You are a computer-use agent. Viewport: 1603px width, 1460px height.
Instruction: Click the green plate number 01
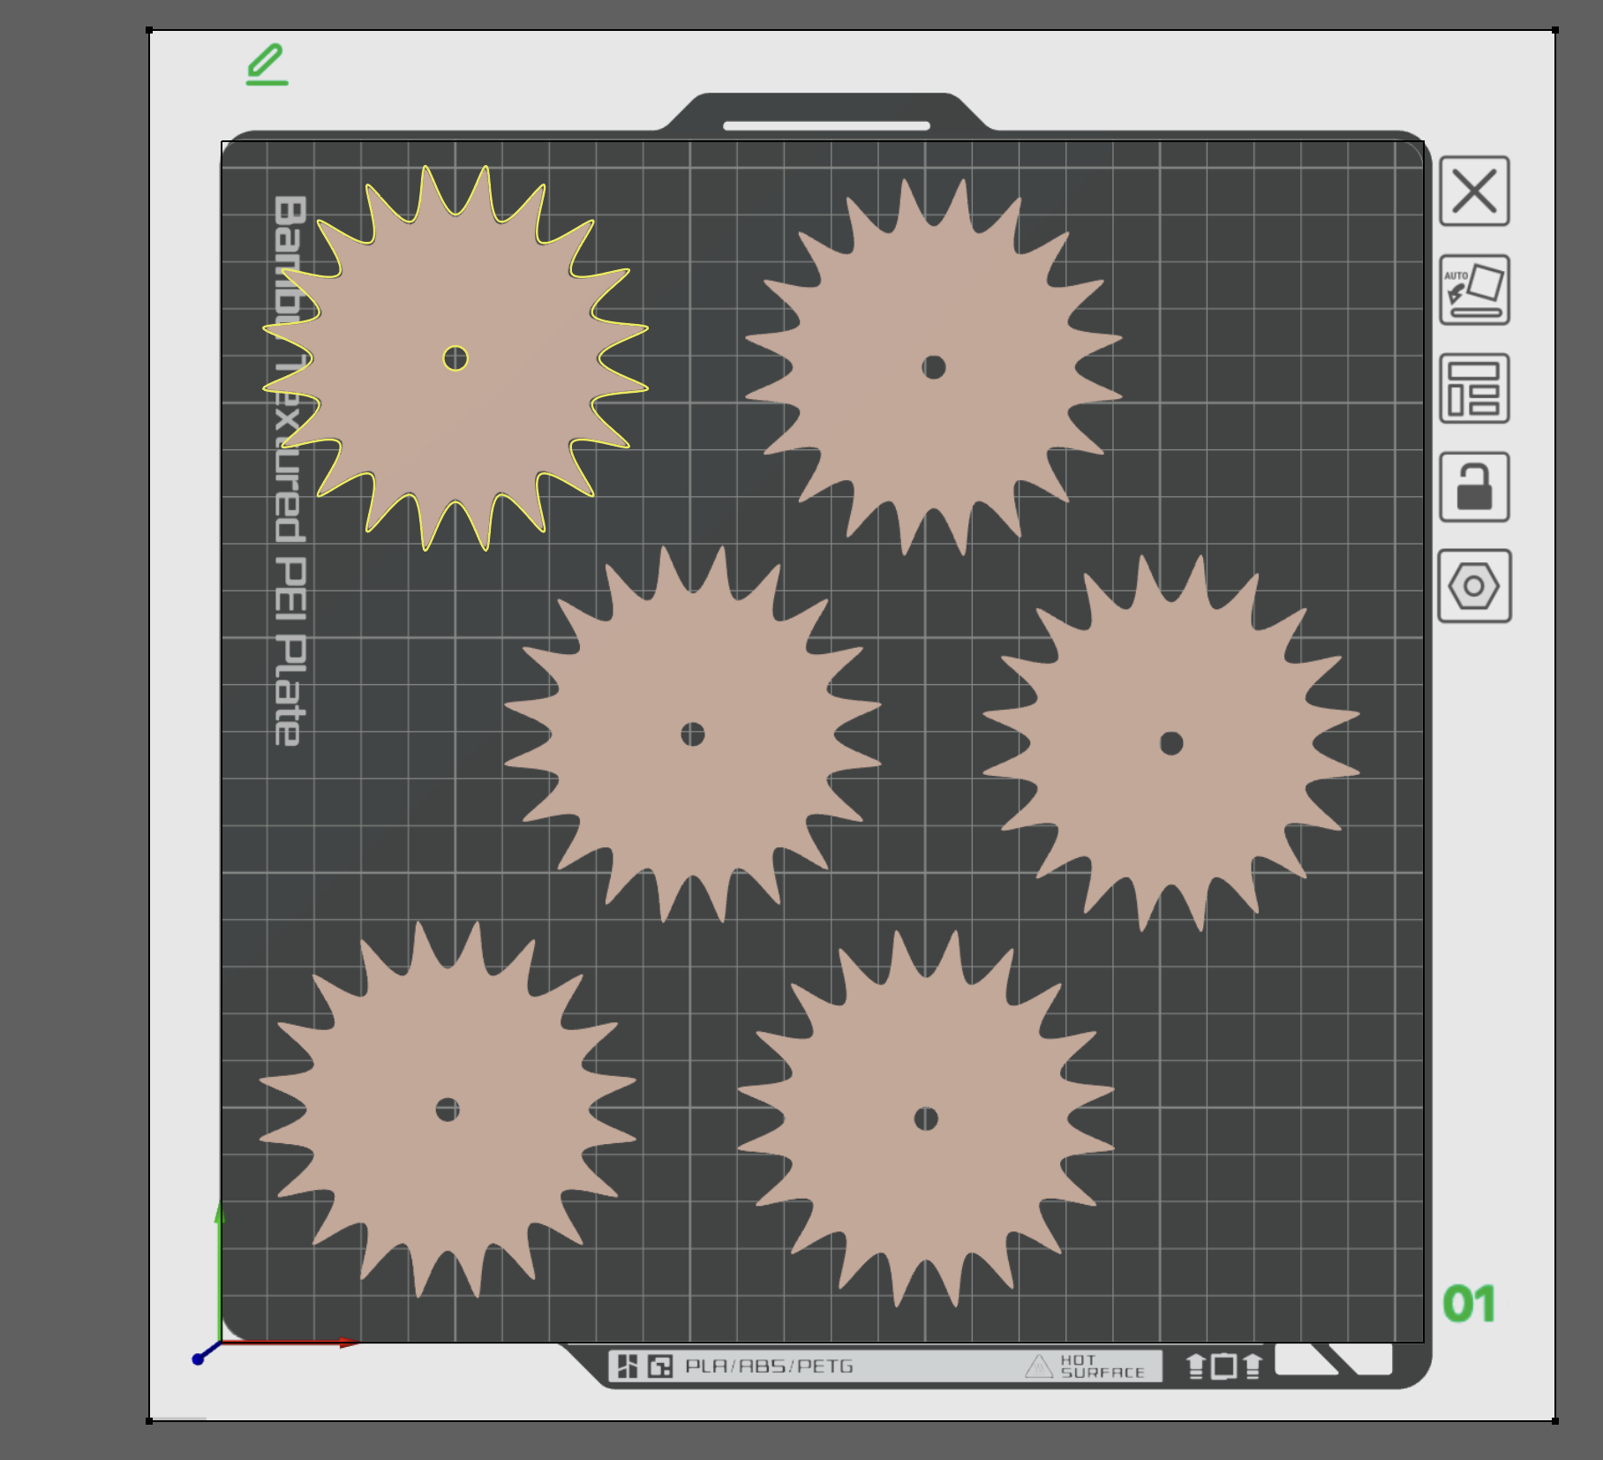1469,1304
